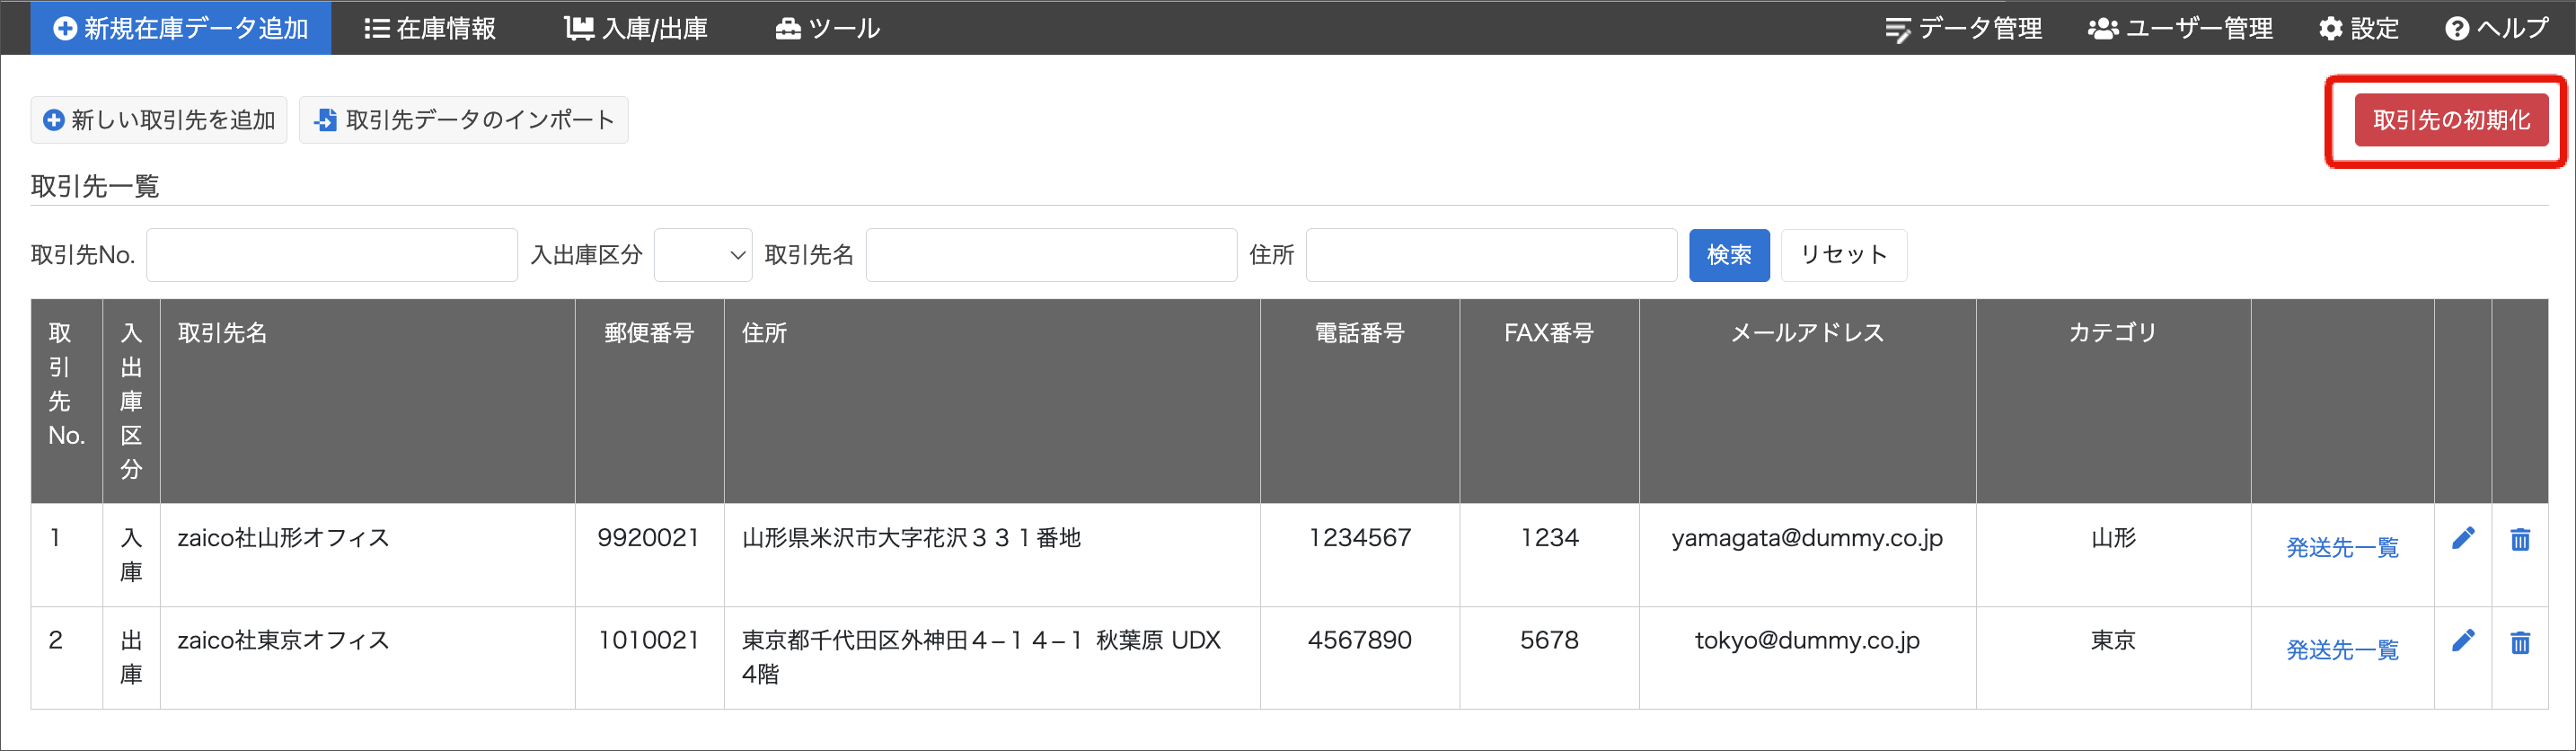2576x751 pixels.
Task: Open the 入出庫区分 dropdown
Action: (702, 255)
